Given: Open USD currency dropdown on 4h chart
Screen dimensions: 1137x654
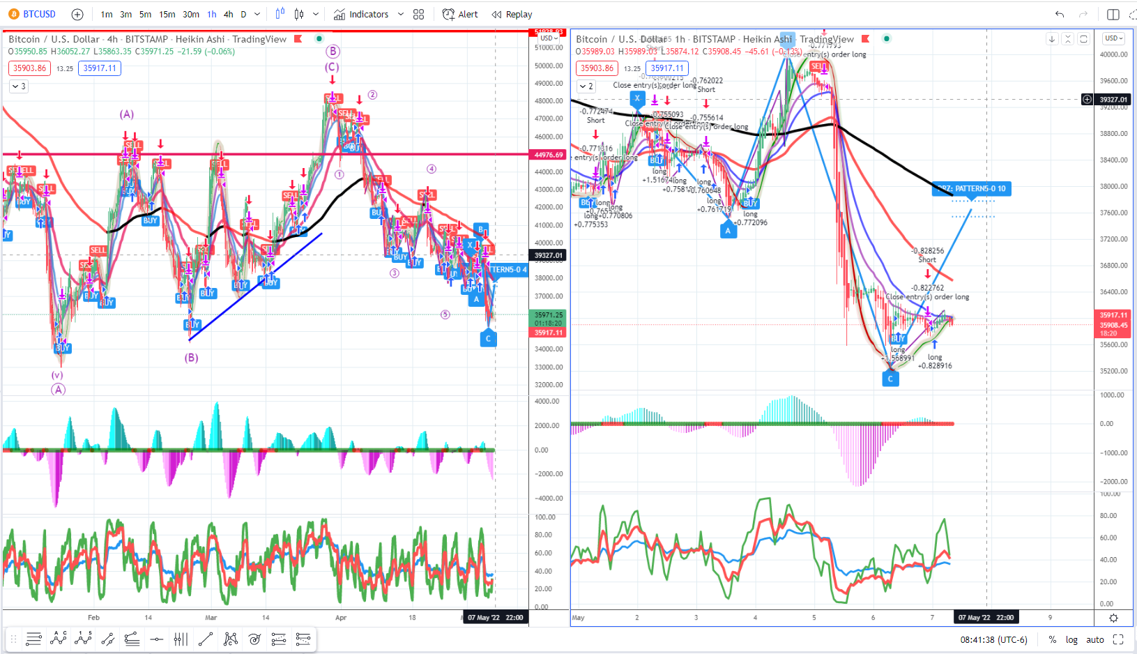Looking at the screenshot, I should (x=549, y=38).
